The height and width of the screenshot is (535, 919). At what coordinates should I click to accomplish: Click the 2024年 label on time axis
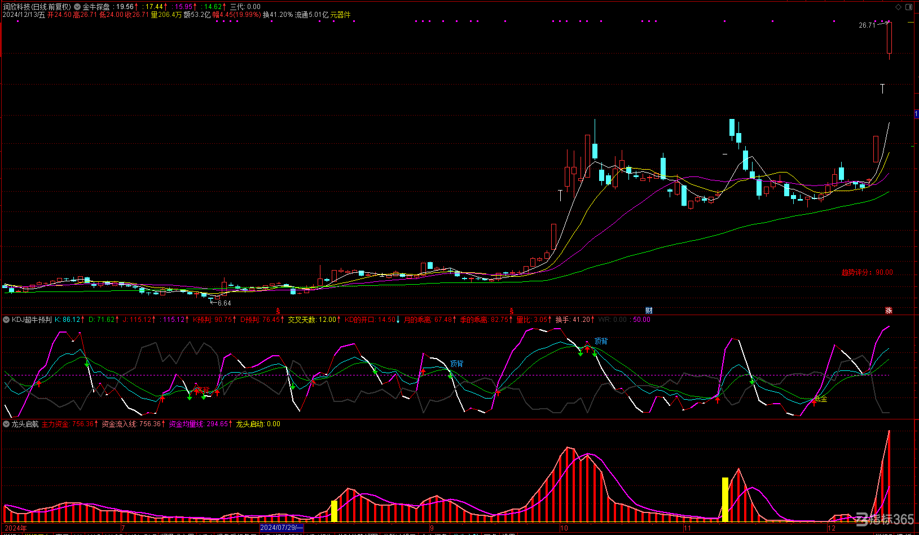point(15,528)
